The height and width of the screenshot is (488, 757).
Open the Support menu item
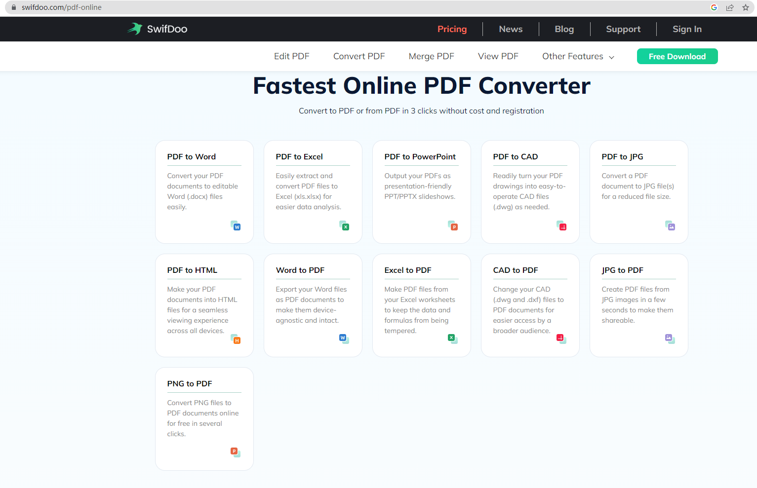pyautogui.click(x=623, y=29)
